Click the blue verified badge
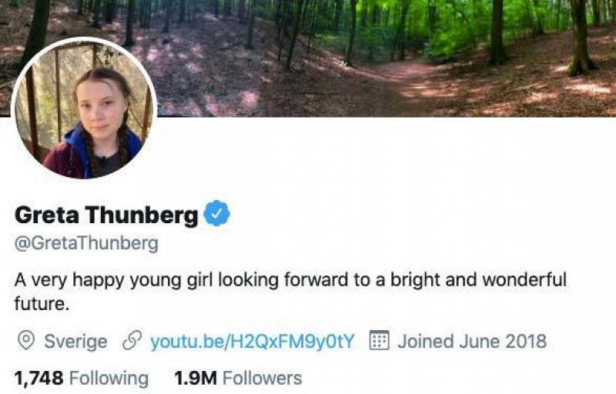 [217, 215]
